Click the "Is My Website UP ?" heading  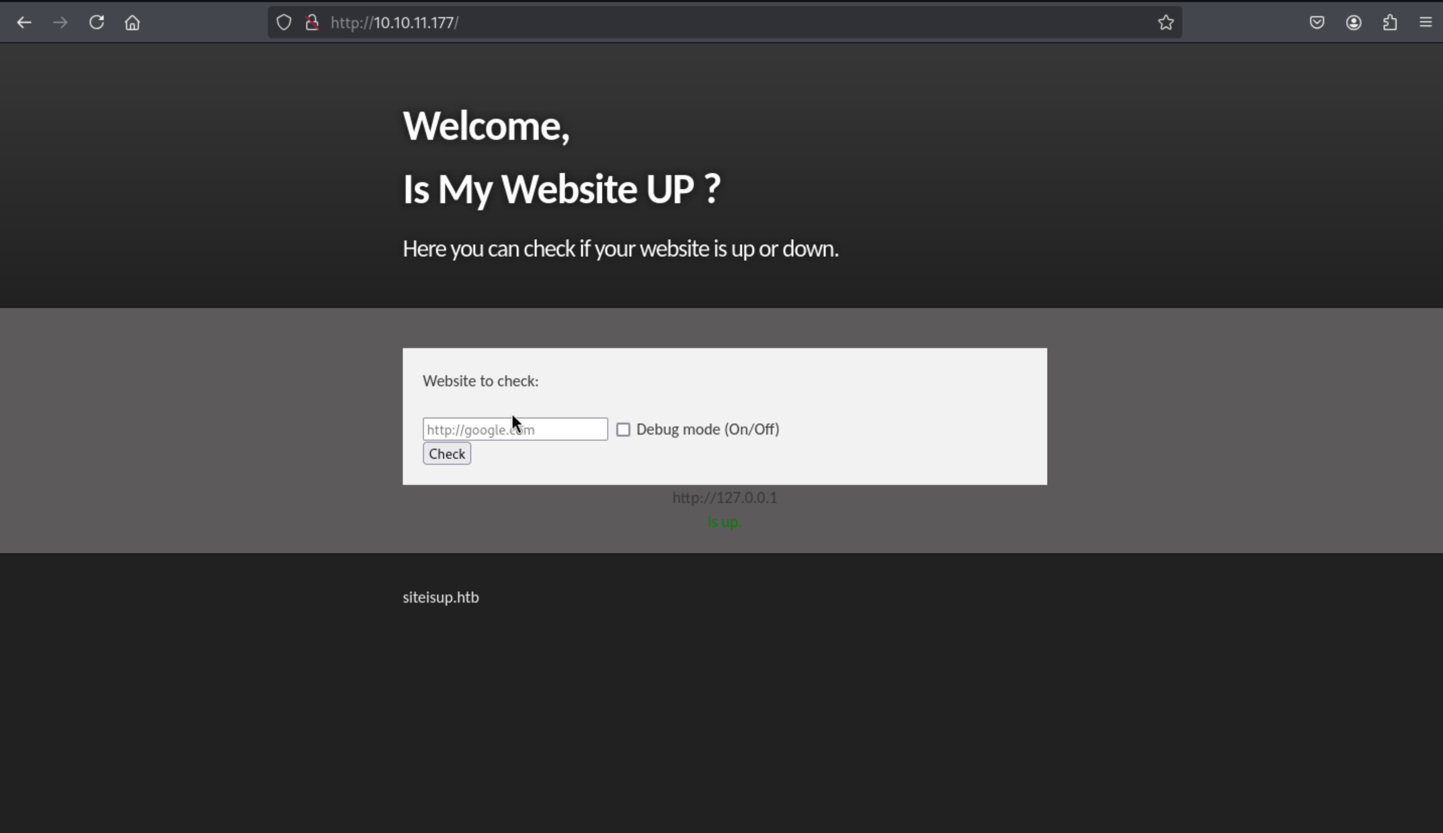[x=561, y=189]
